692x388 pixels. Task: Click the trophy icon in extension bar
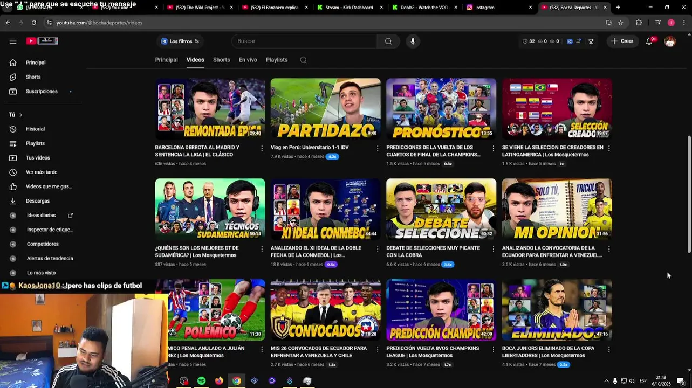591,41
